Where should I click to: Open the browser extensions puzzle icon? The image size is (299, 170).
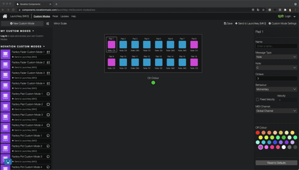(285, 10)
